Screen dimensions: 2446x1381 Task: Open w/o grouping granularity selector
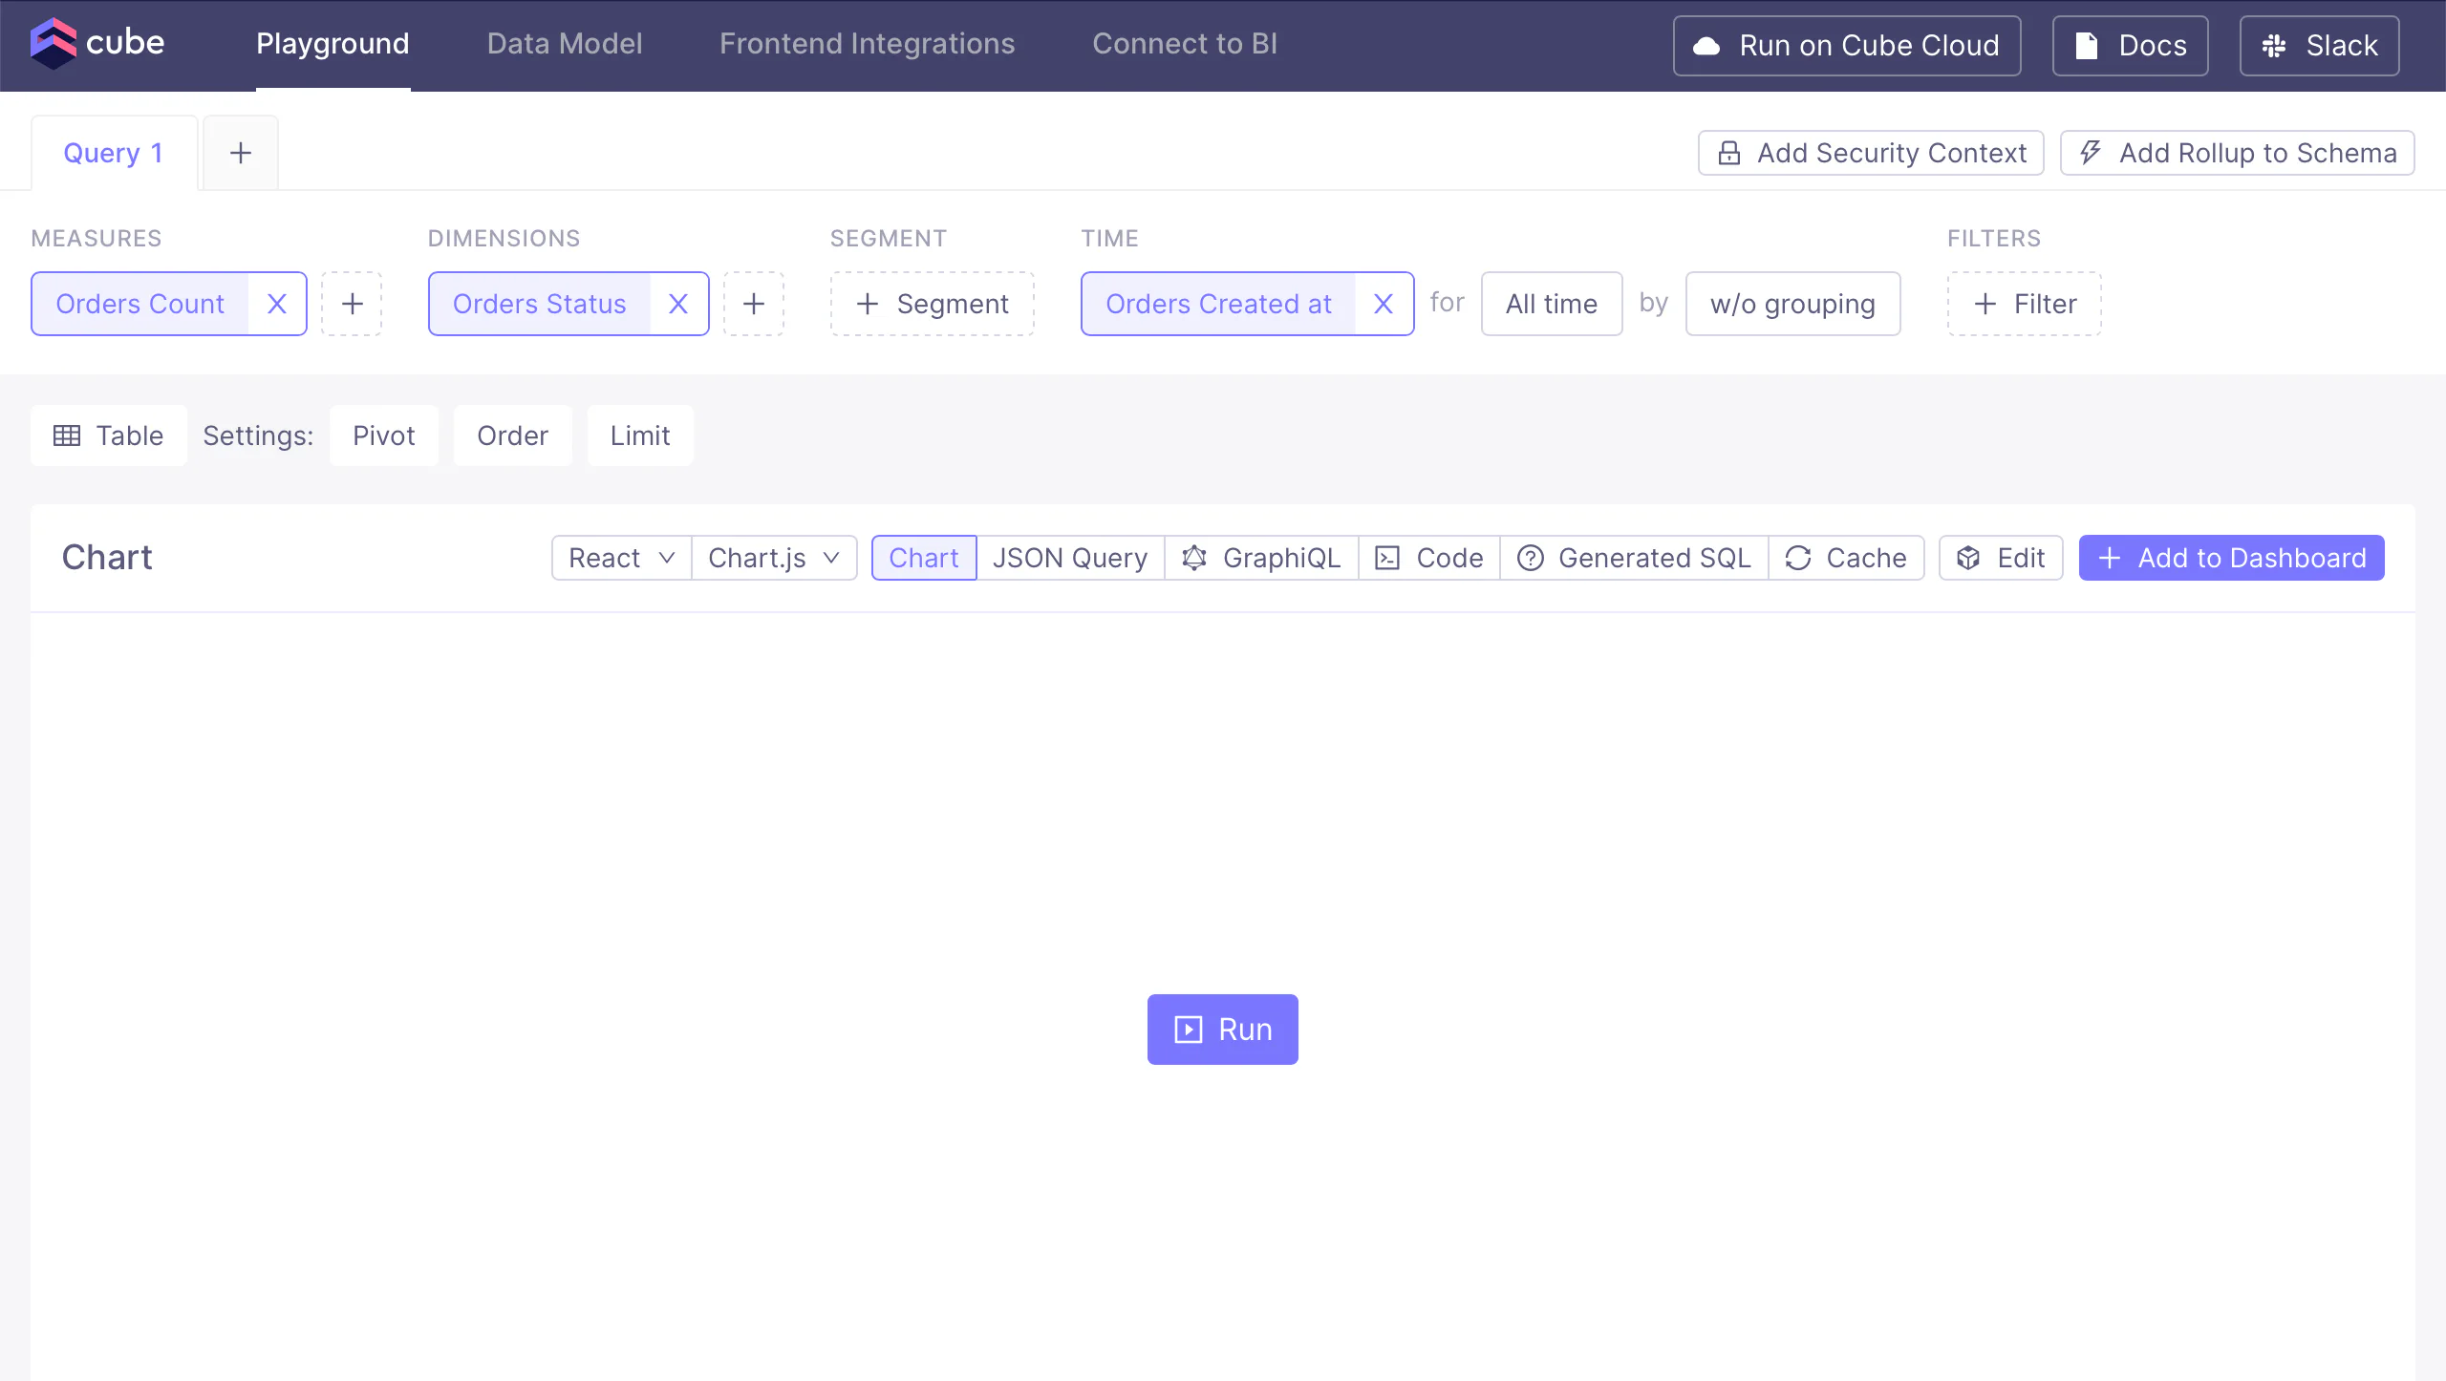[x=1792, y=304]
